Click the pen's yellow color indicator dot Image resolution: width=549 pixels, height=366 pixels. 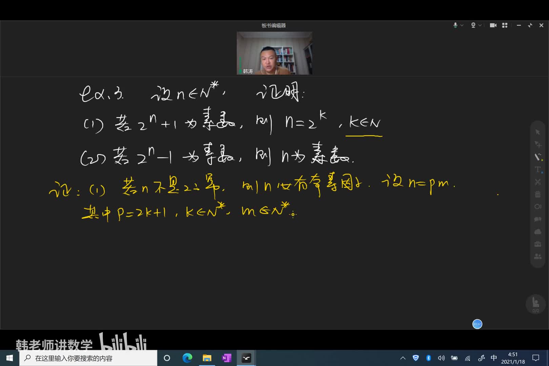(542, 160)
